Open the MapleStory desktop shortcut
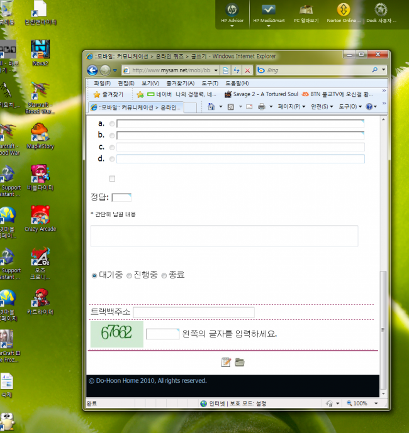 (40, 134)
